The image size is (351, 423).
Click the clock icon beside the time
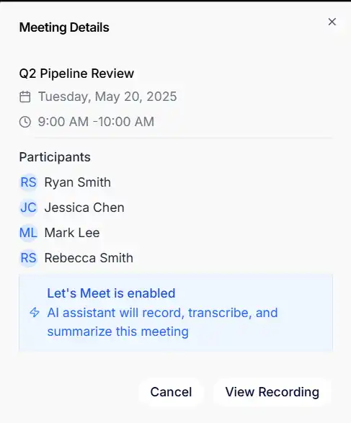coord(25,122)
